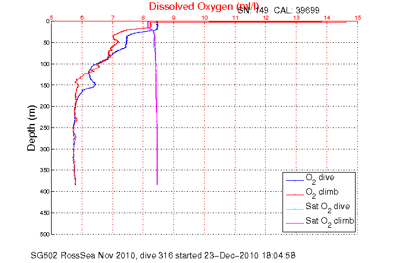Click the blue line sample for O2 dive

click(x=295, y=181)
